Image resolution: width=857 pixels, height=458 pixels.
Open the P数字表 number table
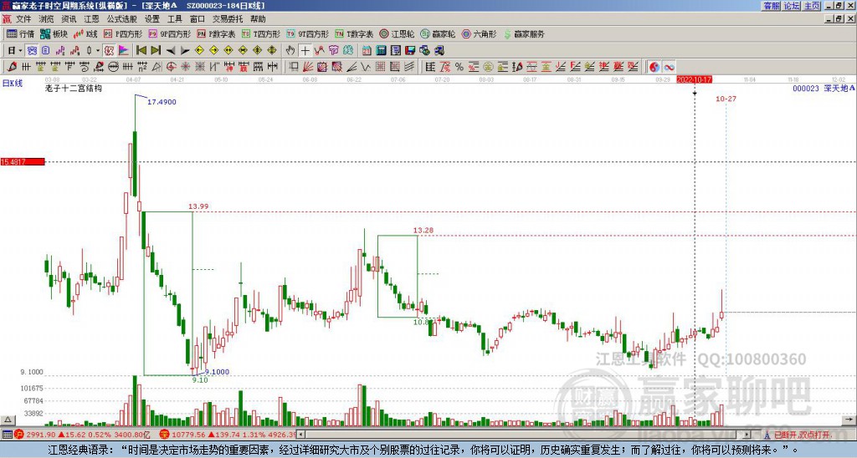(216, 33)
